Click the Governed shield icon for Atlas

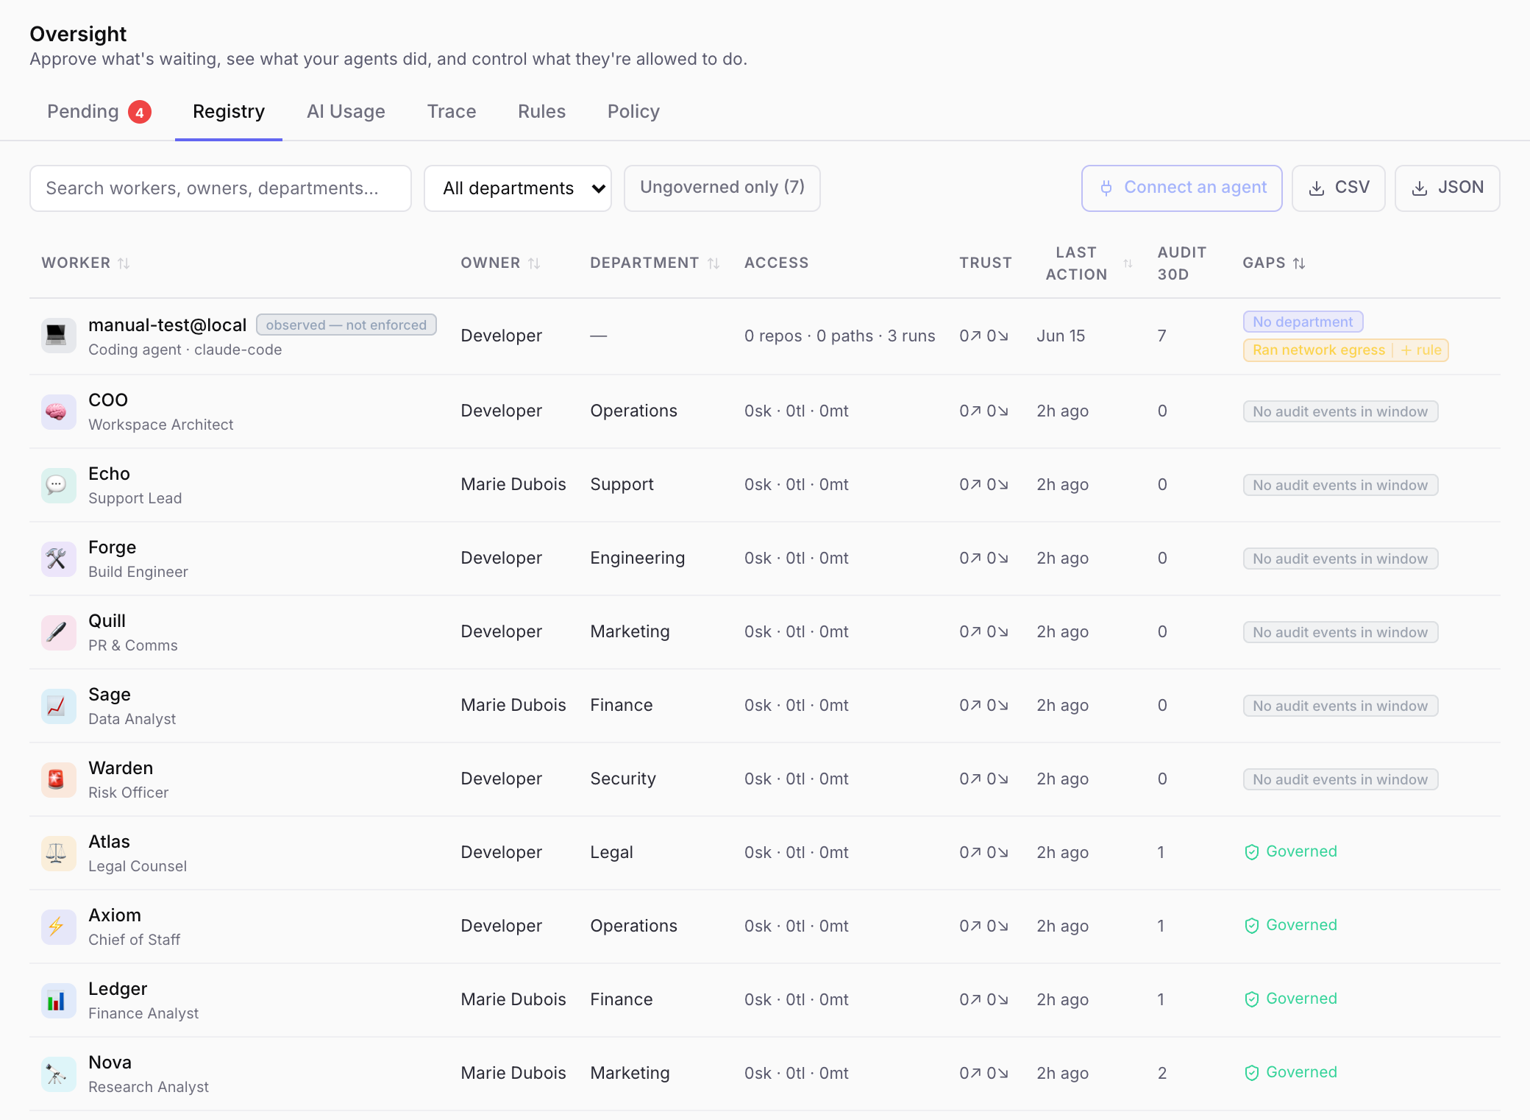[1252, 852]
